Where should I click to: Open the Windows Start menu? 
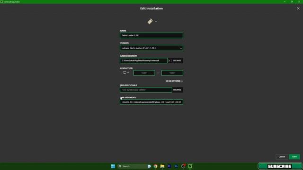113,166
